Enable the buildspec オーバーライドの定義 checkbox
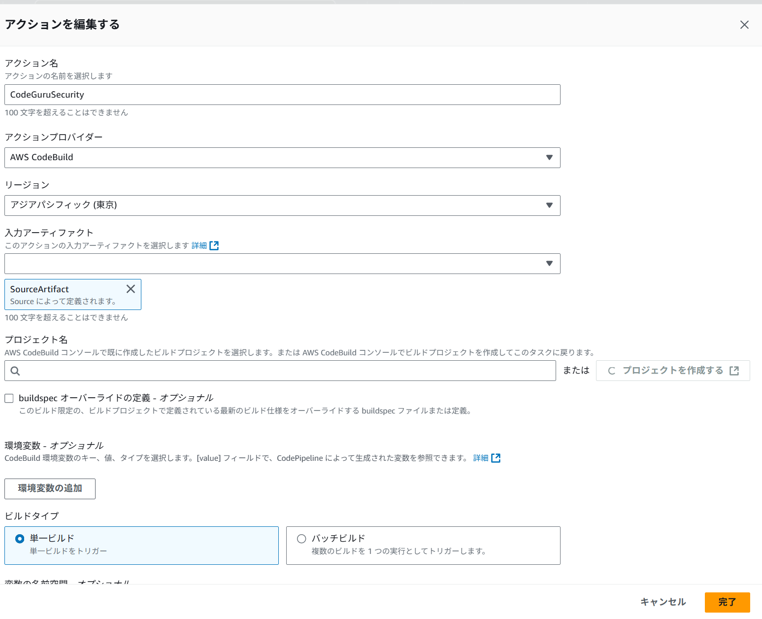This screenshot has height=619, width=762. [9, 398]
